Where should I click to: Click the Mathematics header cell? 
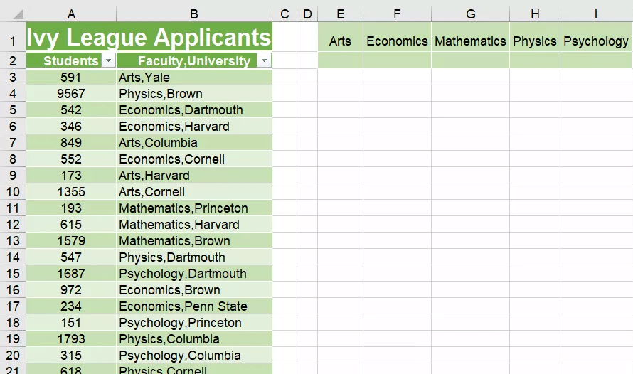click(470, 41)
